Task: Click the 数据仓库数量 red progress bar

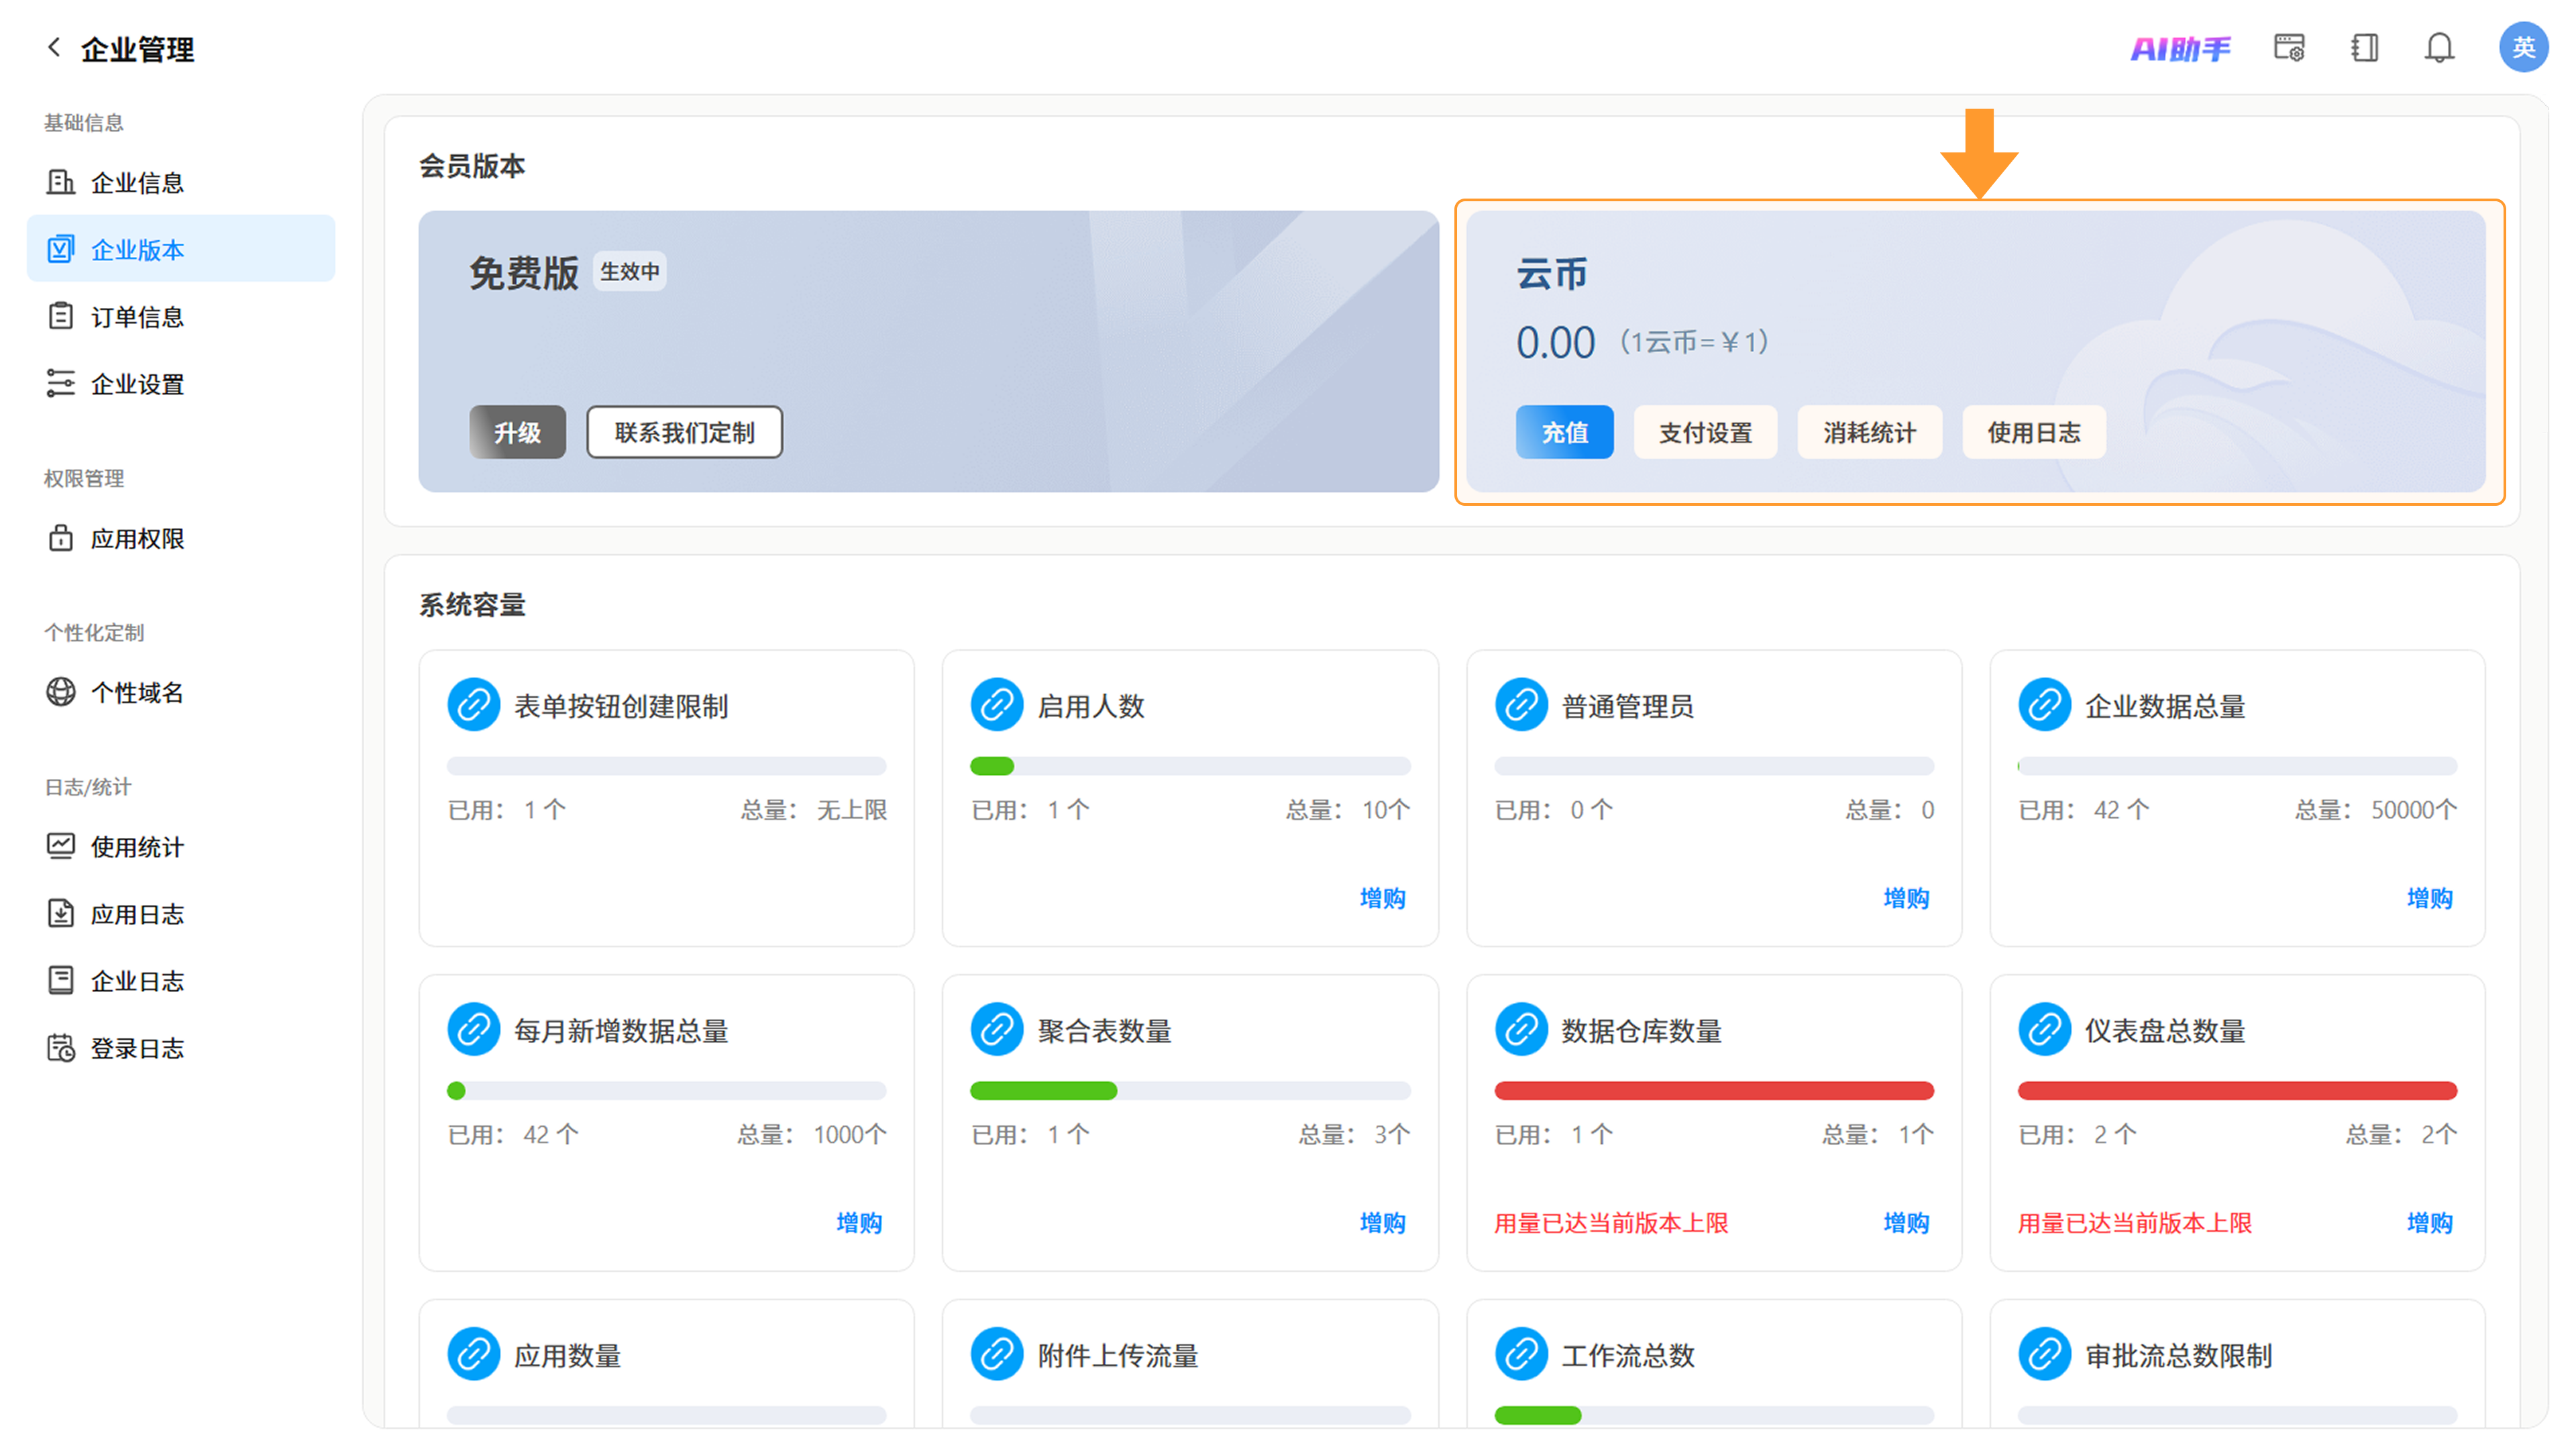Action: (1714, 1090)
